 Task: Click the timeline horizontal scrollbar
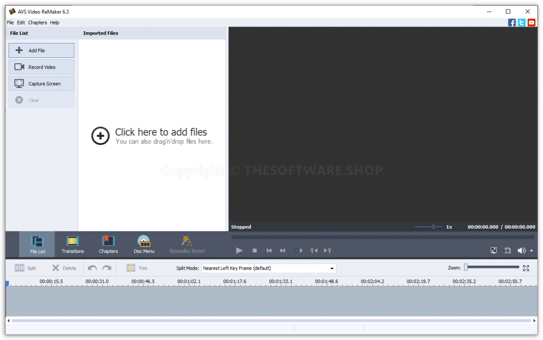[x=271, y=320]
